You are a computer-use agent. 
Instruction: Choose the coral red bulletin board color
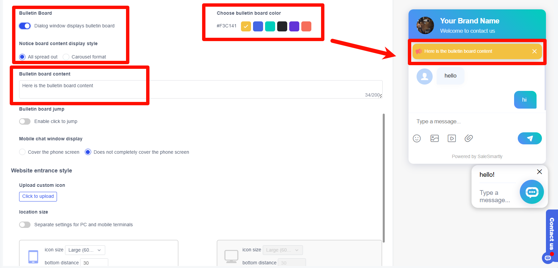[306, 26]
